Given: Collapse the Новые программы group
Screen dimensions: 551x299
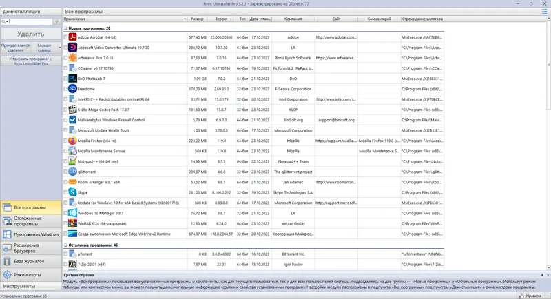Looking at the screenshot, I should click(x=65, y=28).
